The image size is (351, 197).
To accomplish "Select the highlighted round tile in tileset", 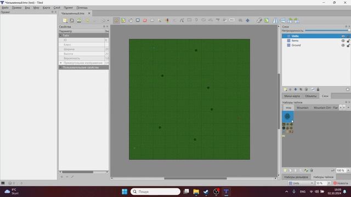I will coord(287,116).
